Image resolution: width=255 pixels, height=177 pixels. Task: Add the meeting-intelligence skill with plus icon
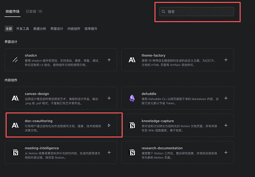[109, 153]
